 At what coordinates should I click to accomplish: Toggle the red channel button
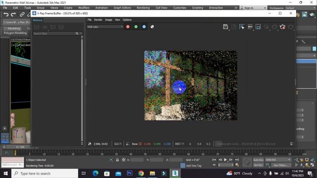coord(128,27)
